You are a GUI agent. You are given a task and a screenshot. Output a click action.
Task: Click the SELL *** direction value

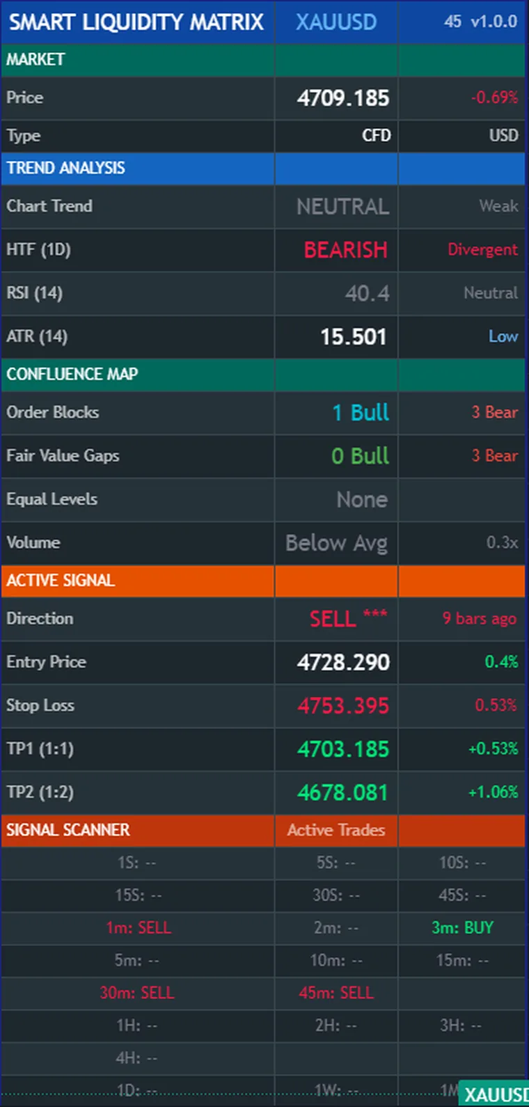348,618
